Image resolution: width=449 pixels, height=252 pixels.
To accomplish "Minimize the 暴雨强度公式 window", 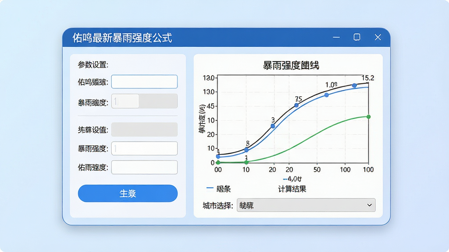I will (336, 37).
